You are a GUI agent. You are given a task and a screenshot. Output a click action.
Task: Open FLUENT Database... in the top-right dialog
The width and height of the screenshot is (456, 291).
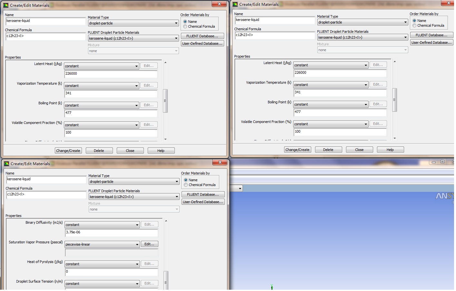coord(431,35)
